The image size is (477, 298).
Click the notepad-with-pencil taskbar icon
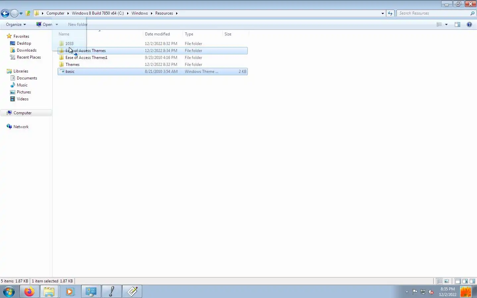click(132, 292)
